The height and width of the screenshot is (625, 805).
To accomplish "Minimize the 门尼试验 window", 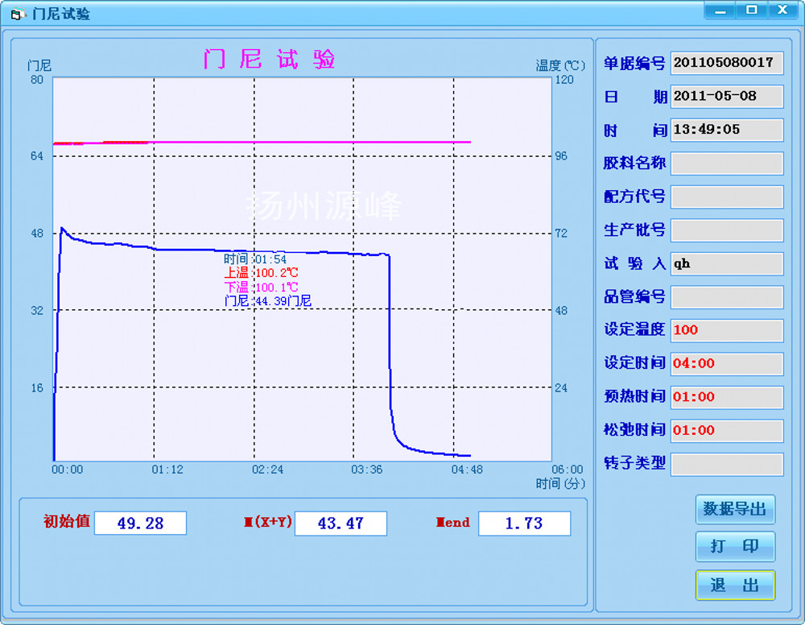I will 720,10.
